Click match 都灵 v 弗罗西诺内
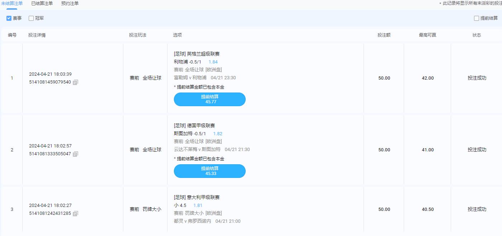This screenshot has height=236, width=502. [193, 221]
